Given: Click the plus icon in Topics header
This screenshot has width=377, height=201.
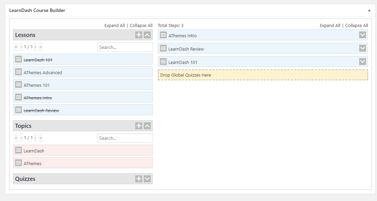Looking at the screenshot, I should (x=138, y=126).
